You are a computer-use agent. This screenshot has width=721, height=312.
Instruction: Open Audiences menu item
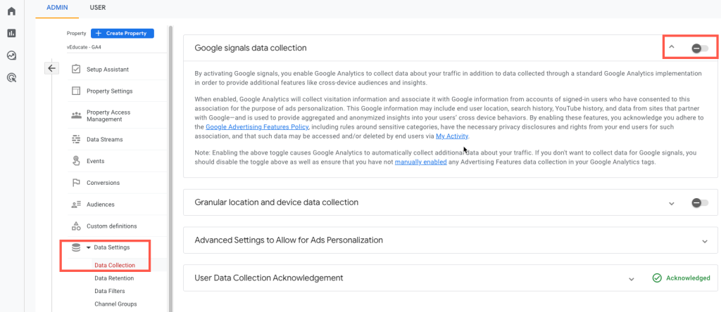point(100,204)
